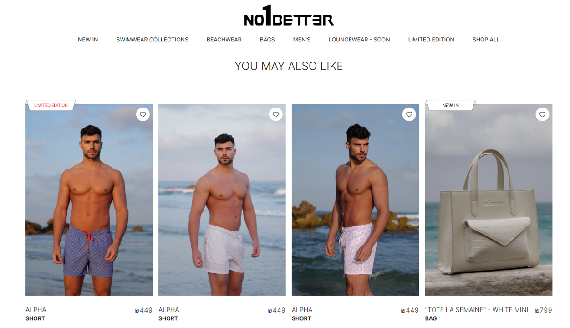Open blue patterned Alpha short product image

point(89,200)
